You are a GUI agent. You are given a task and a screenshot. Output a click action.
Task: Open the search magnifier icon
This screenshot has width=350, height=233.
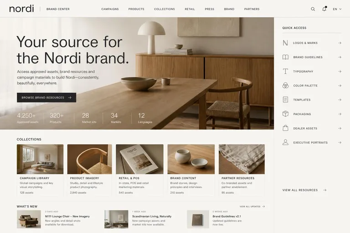313,9
